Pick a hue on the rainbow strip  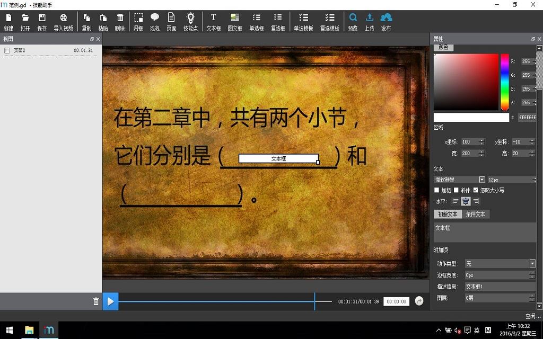(x=505, y=82)
